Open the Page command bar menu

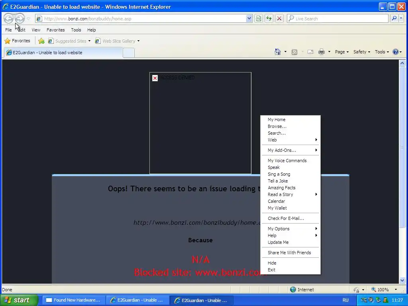click(341, 52)
